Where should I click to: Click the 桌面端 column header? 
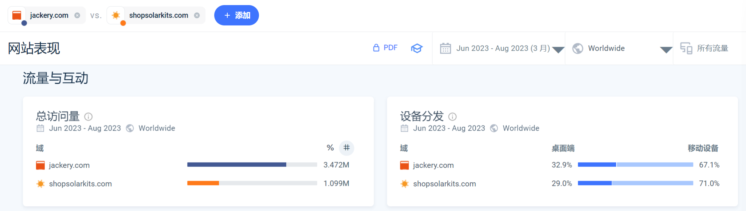click(563, 148)
